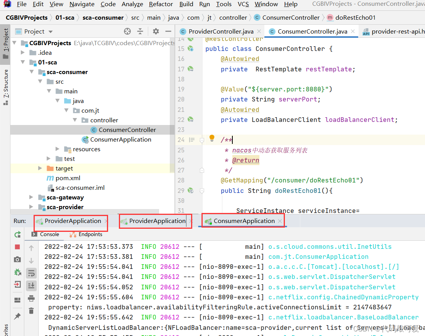
Task: Stop the running application with the red square
Action: pos(17,247)
